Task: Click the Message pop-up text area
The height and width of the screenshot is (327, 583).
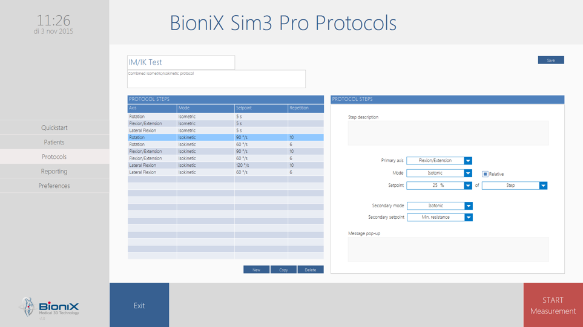Action: [449, 249]
